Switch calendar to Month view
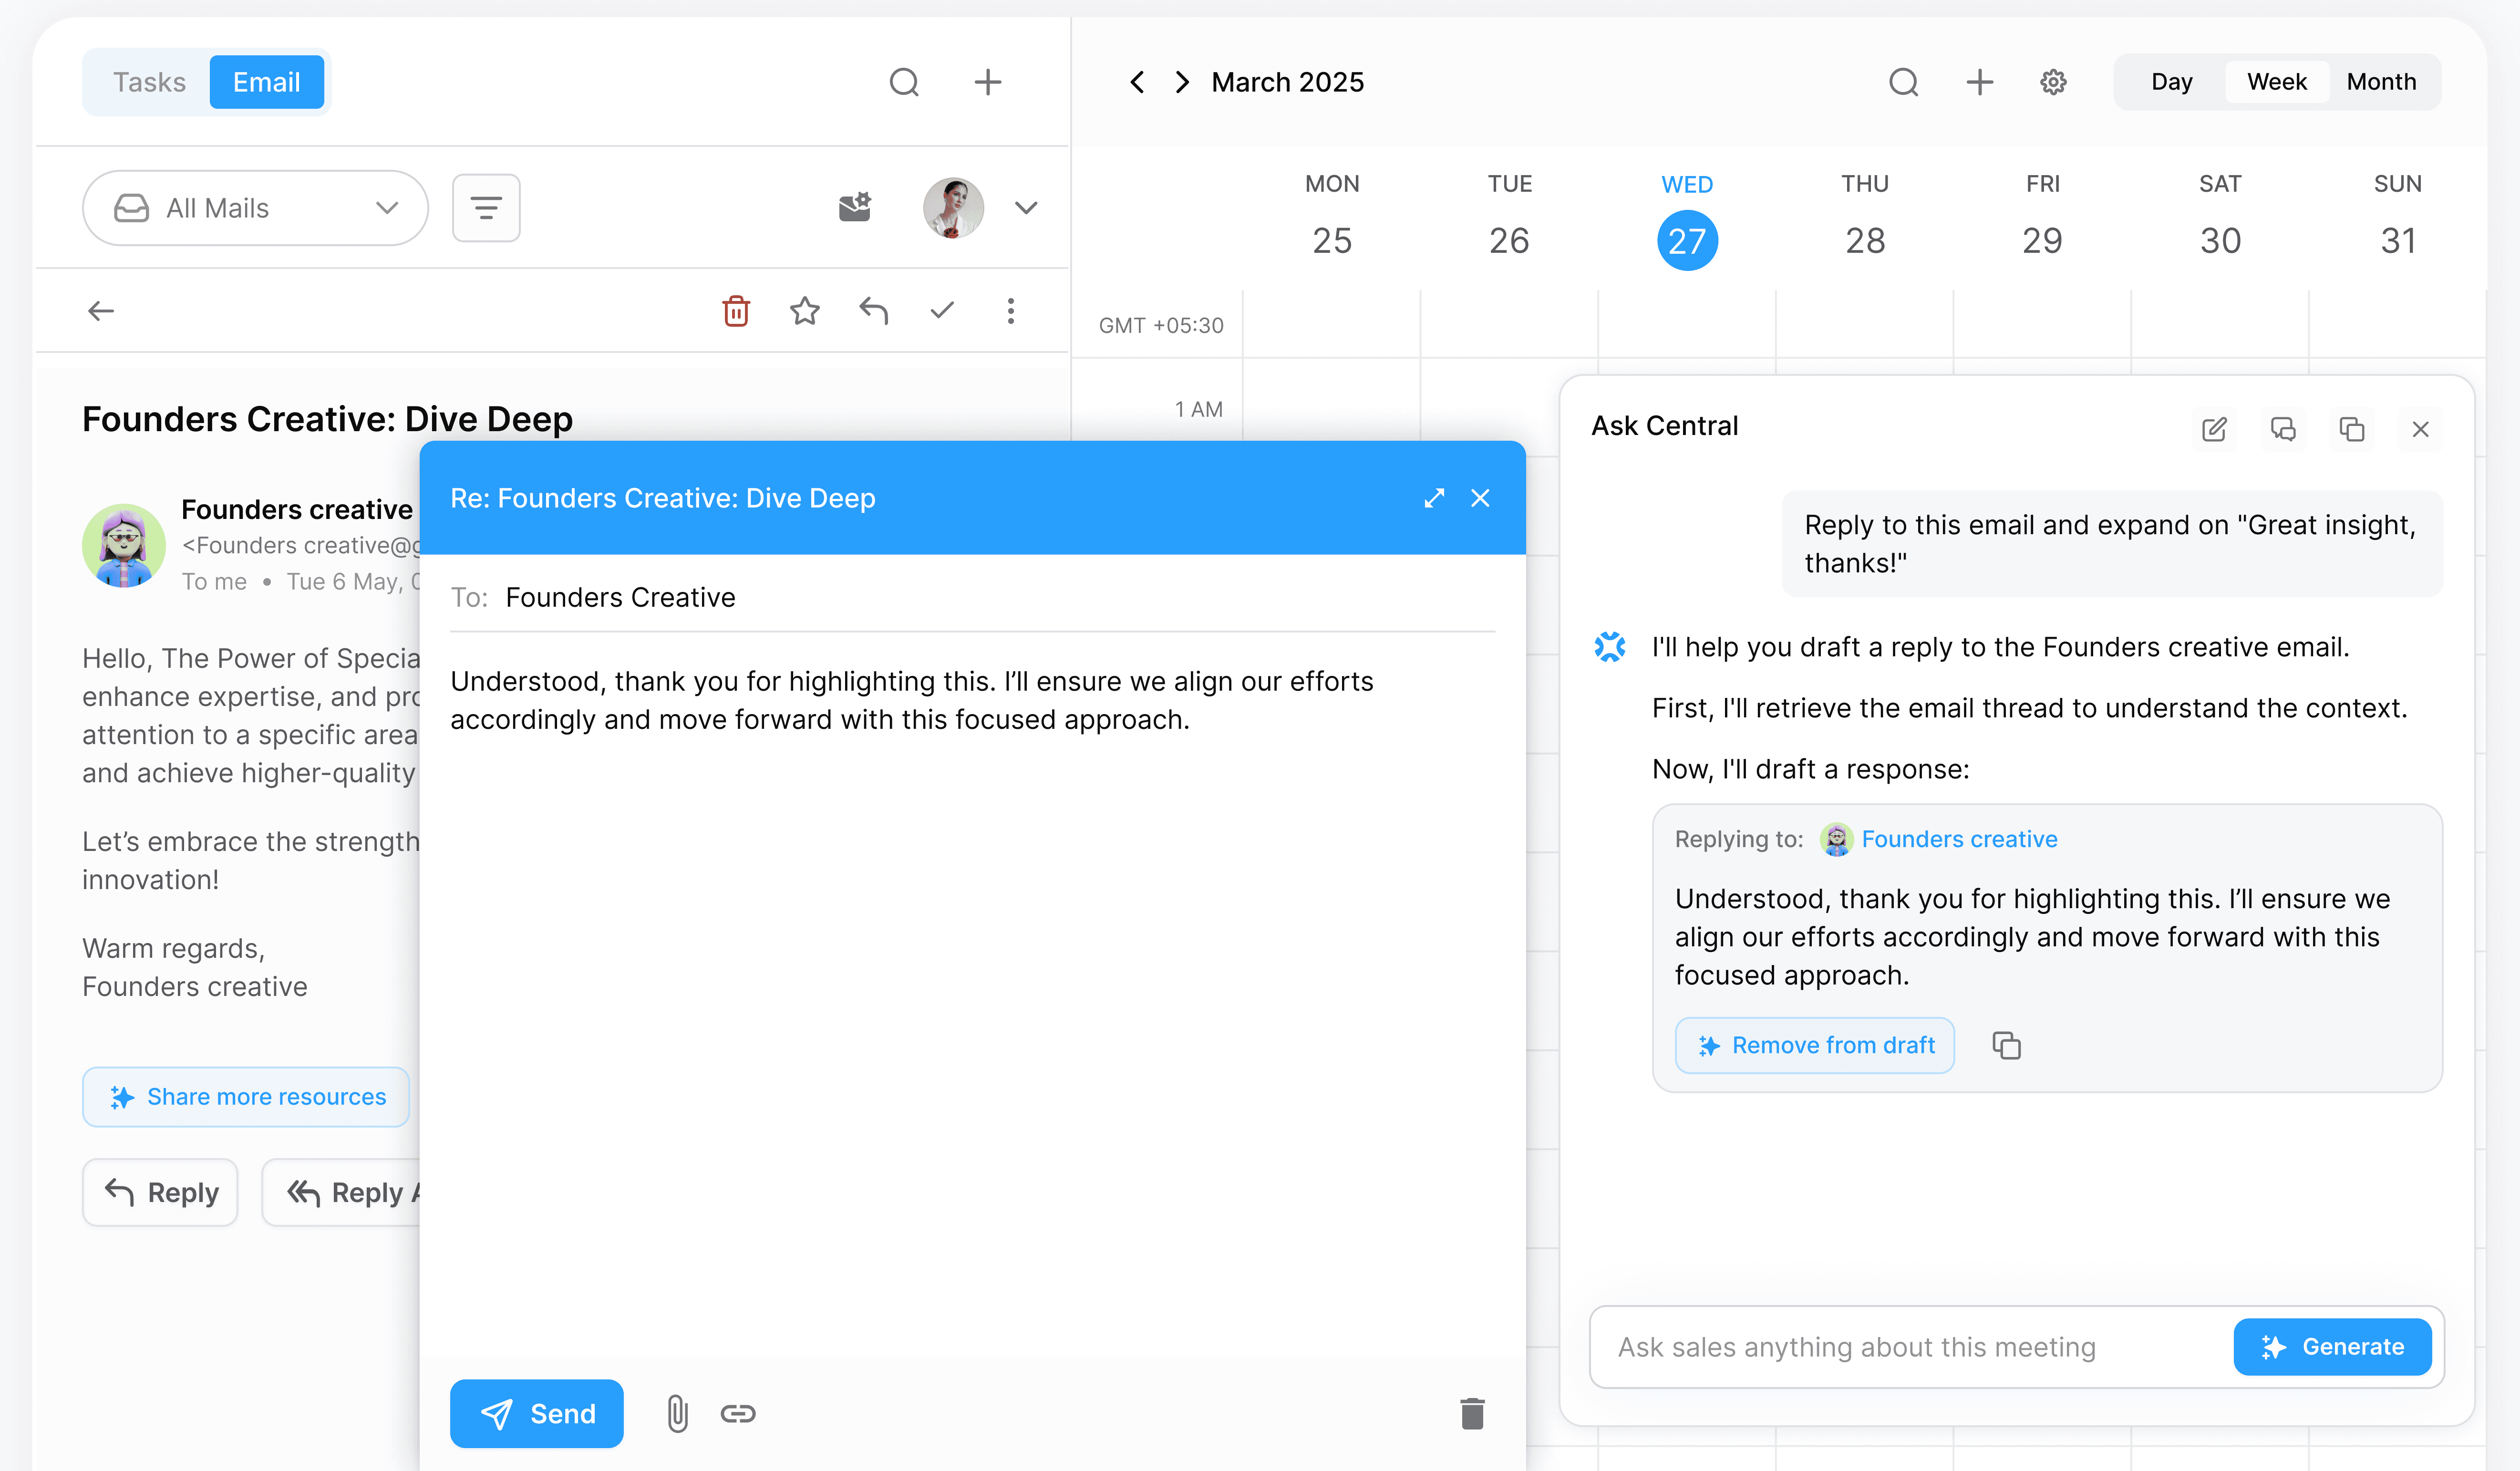Viewport: 2520px width, 1471px height. click(x=2381, y=82)
